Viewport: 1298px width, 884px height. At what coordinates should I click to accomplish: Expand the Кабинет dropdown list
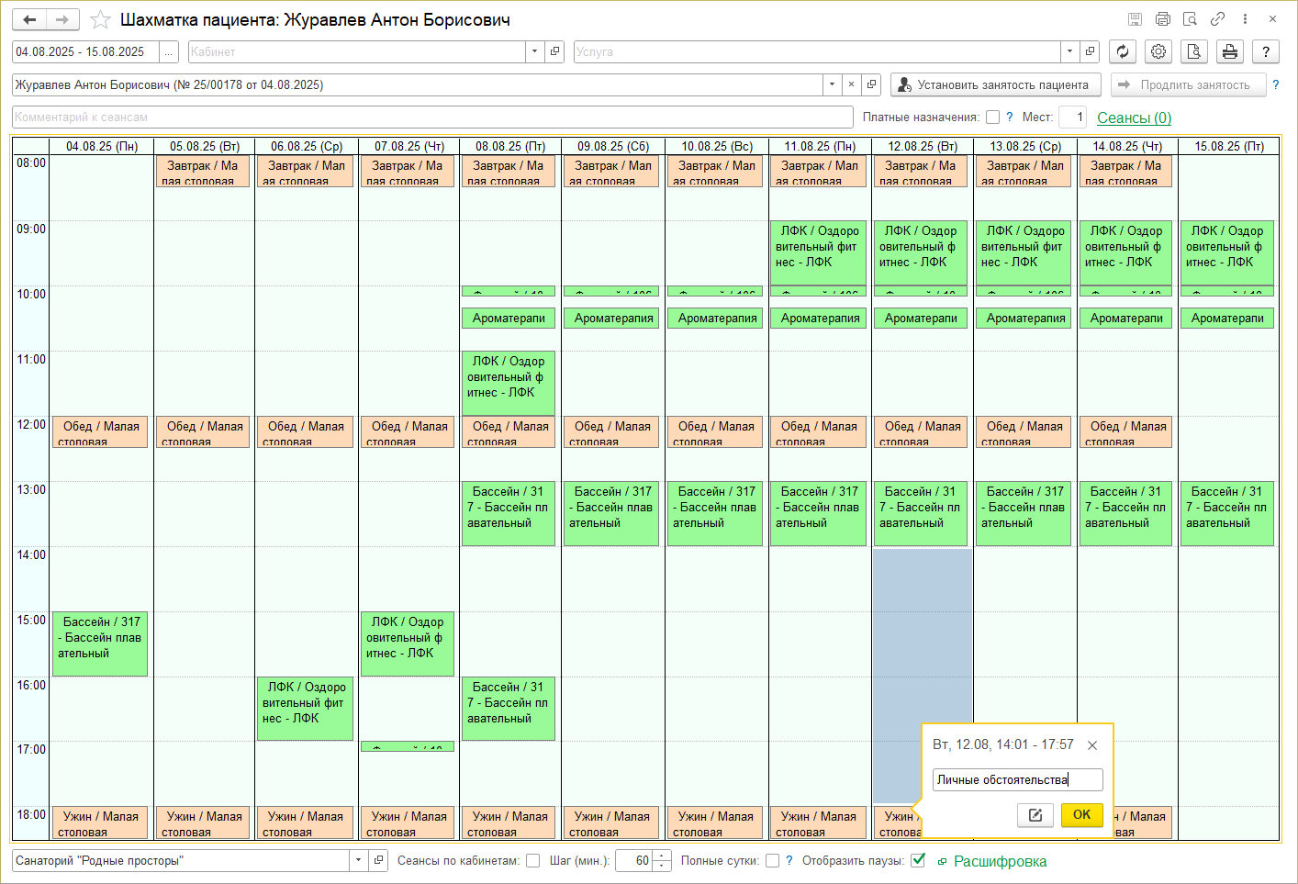click(x=535, y=52)
